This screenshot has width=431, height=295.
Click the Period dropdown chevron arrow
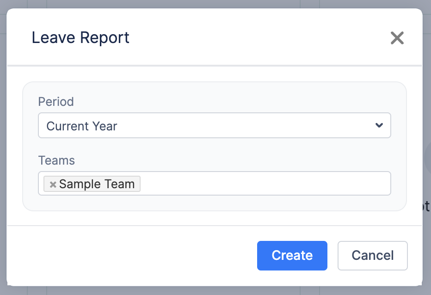pyautogui.click(x=379, y=125)
